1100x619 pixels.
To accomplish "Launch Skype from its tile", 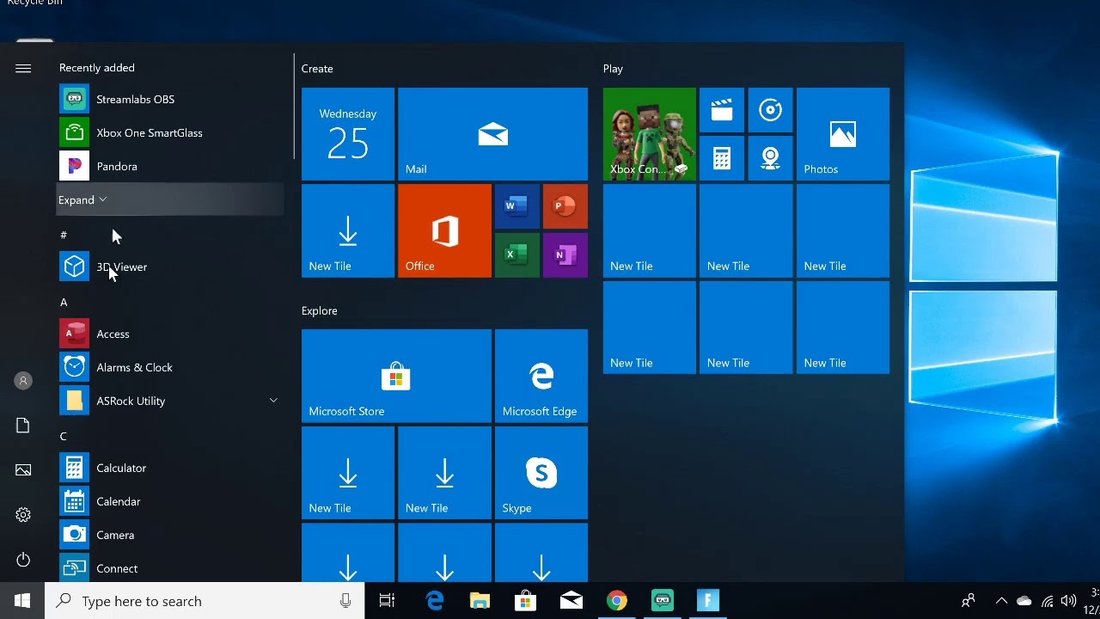I will 541,473.
